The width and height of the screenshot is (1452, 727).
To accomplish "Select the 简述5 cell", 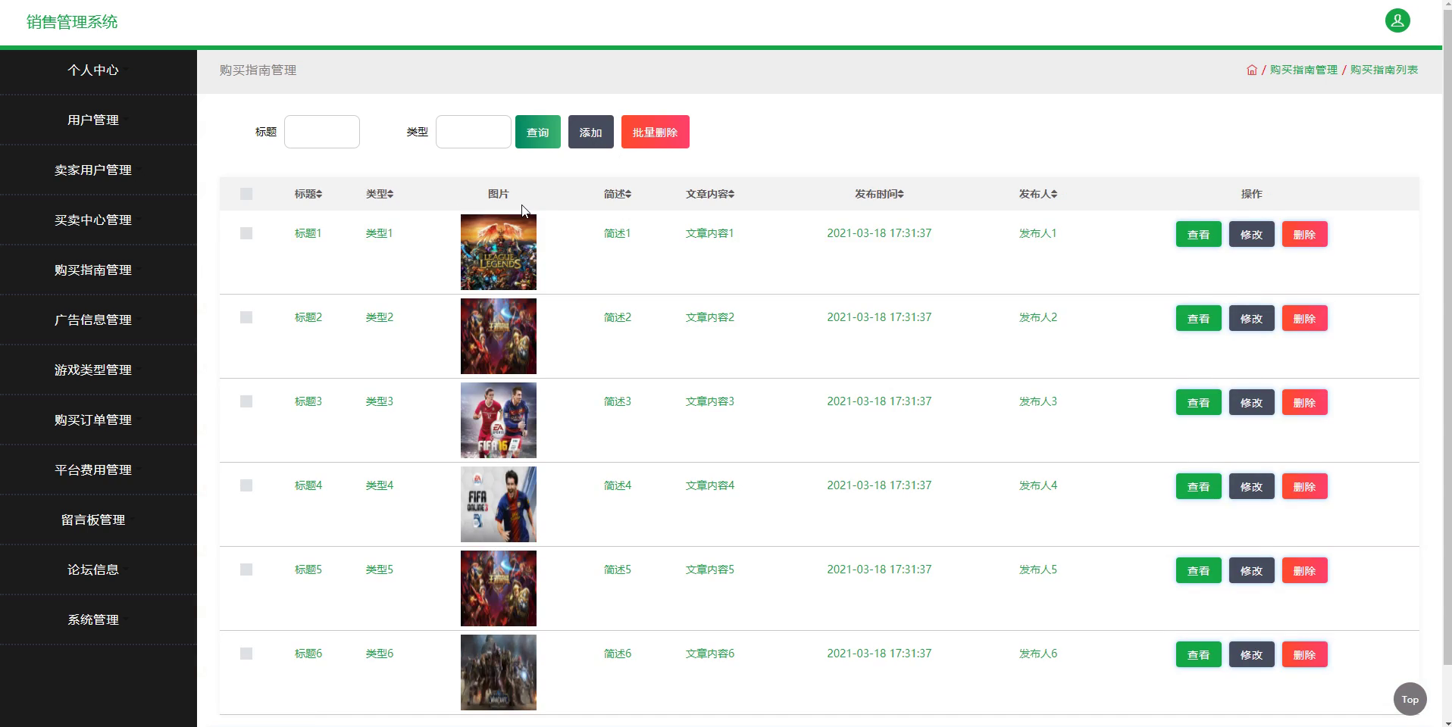I will click(618, 569).
